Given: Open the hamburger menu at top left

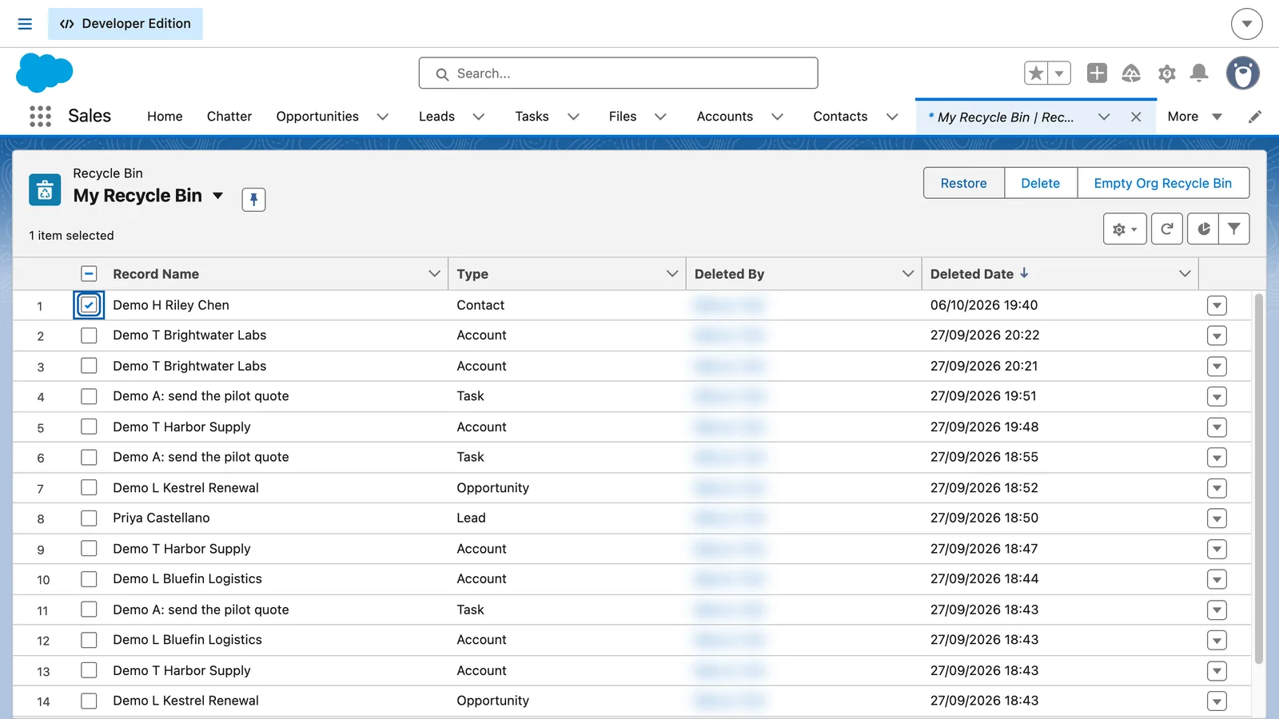Looking at the screenshot, I should (x=25, y=24).
